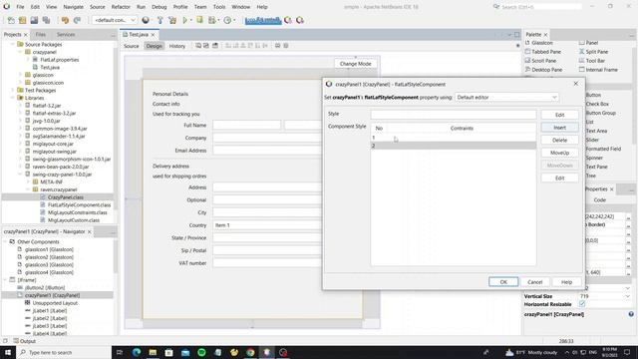Click the Change Mode button
Viewport: 638px width, 359px height.
355,64
